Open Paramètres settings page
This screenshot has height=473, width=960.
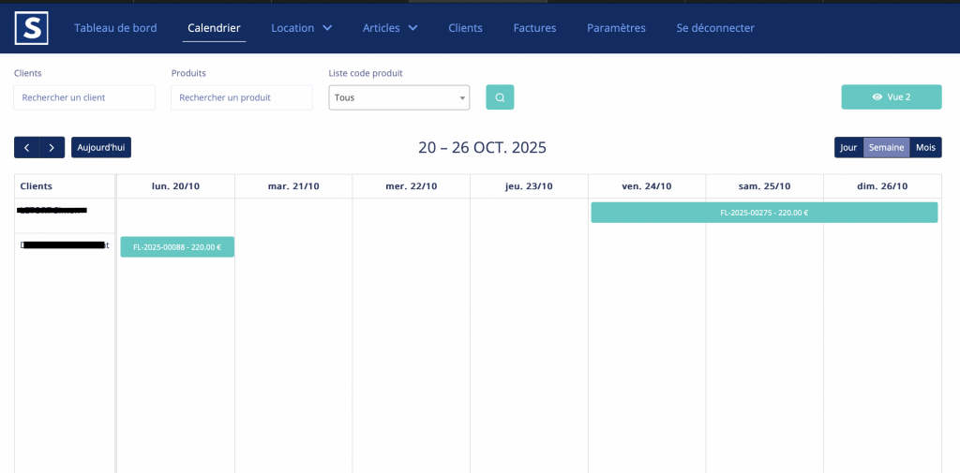616,28
